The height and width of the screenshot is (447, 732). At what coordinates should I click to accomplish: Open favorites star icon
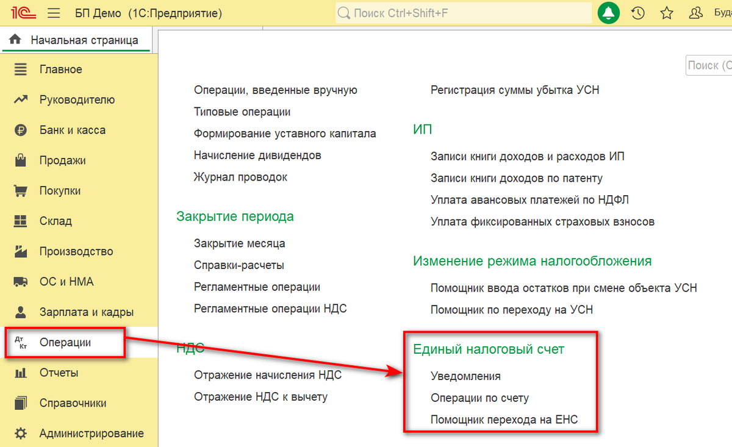click(667, 13)
